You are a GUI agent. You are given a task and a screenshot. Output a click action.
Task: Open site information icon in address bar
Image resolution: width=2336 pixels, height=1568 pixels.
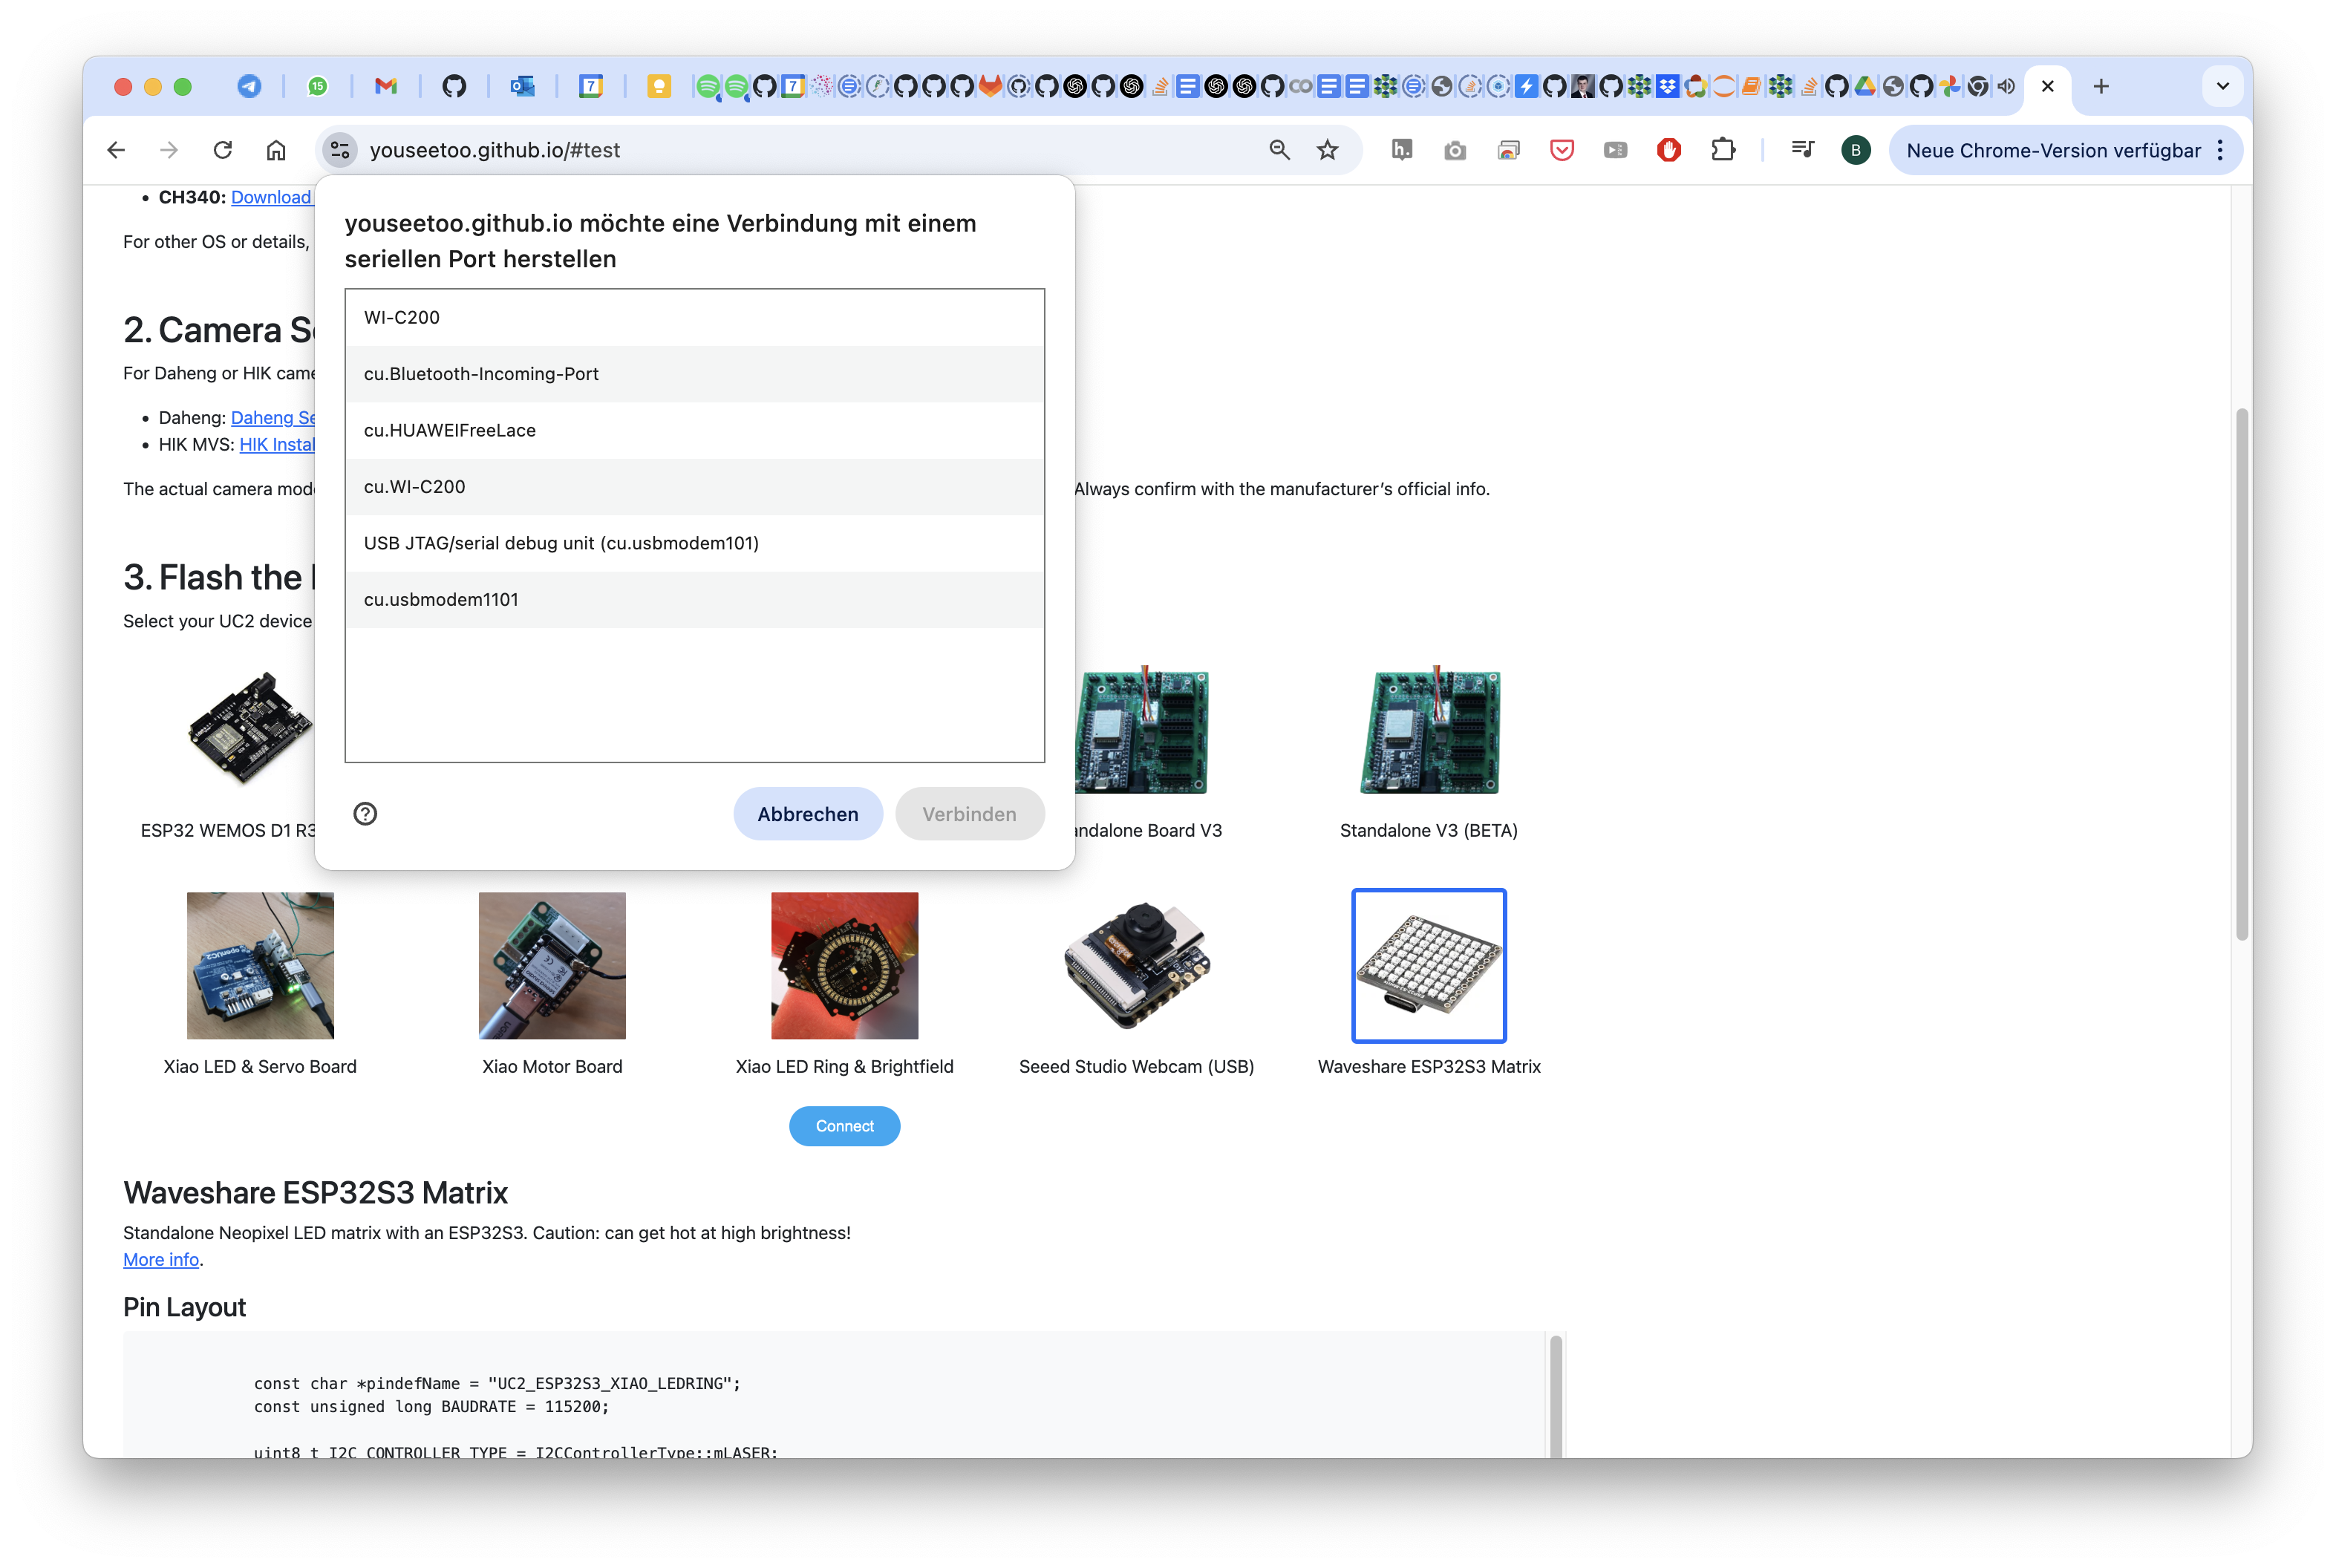[x=340, y=150]
